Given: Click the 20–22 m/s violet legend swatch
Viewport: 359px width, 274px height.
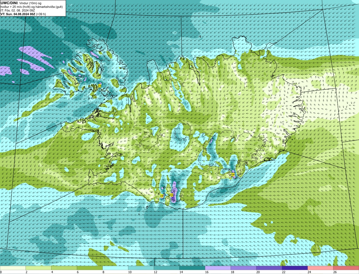Looking at the screenshot, I should pyautogui.click(x=269, y=268).
